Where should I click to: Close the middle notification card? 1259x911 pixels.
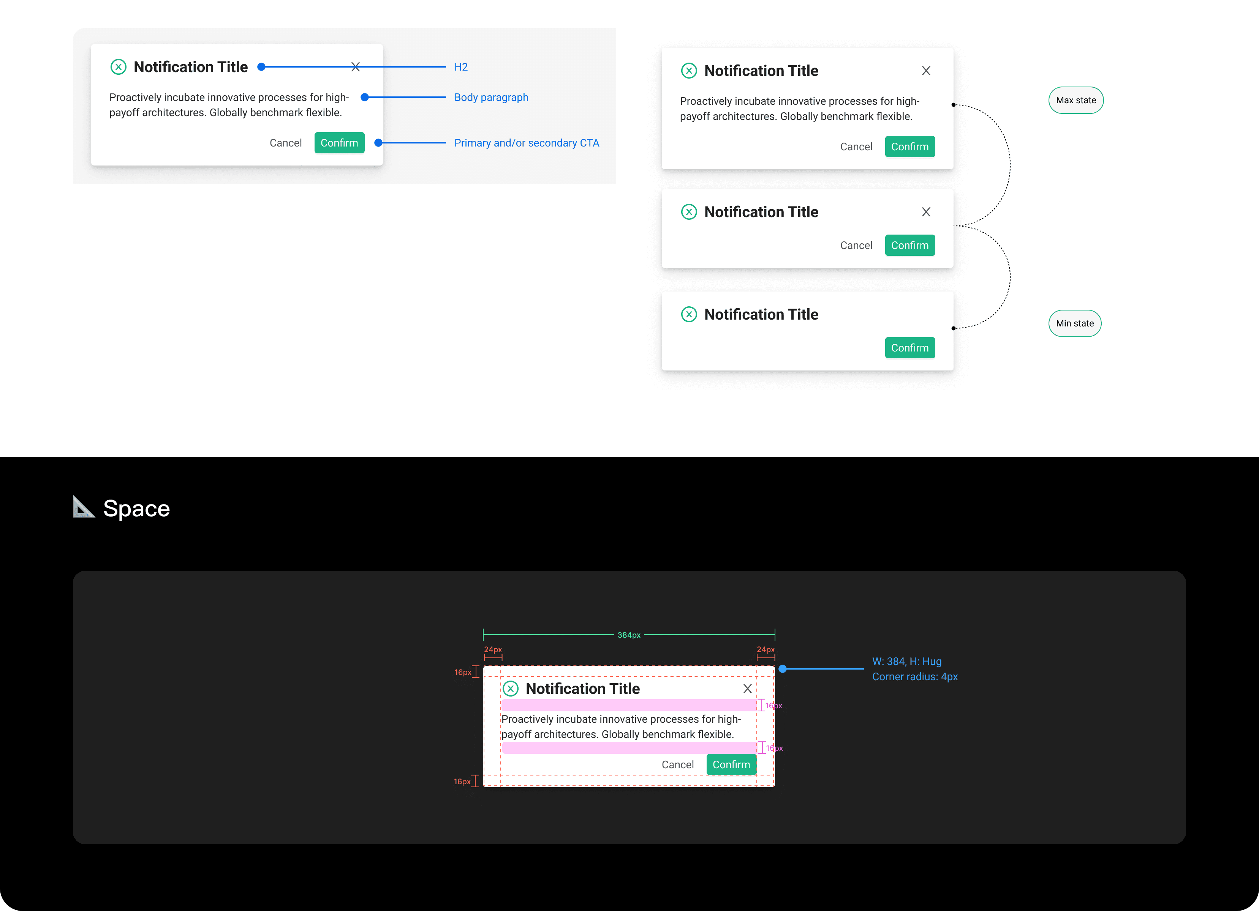click(x=926, y=212)
